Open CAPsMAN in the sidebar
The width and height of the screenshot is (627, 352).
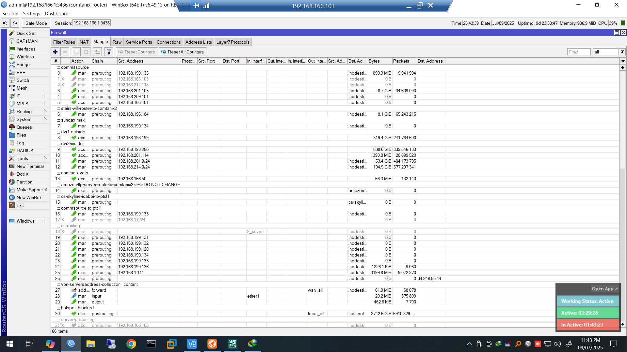pyautogui.click(x=27, y=41)
